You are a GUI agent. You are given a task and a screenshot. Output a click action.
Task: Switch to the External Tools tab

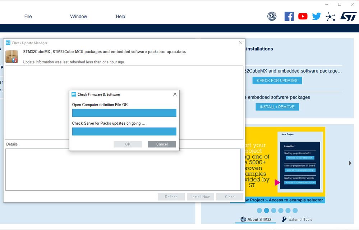[297, 219]
